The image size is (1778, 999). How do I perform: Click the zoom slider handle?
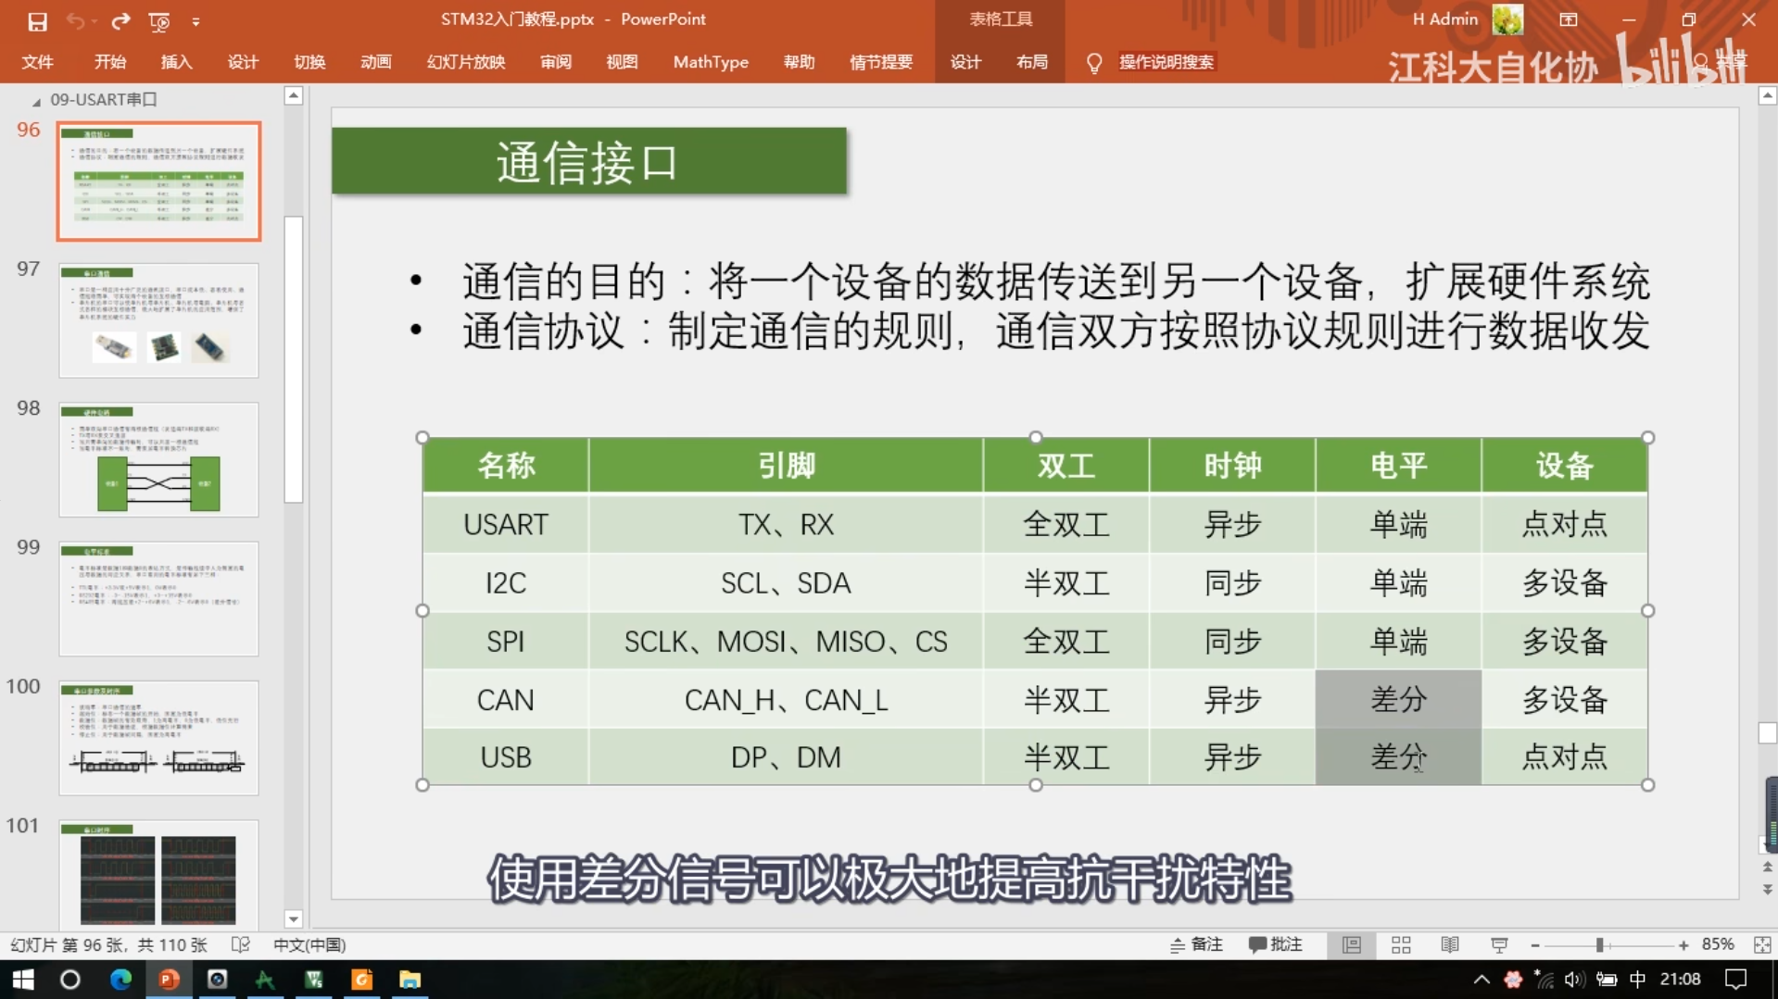(x=1599, y=944)
